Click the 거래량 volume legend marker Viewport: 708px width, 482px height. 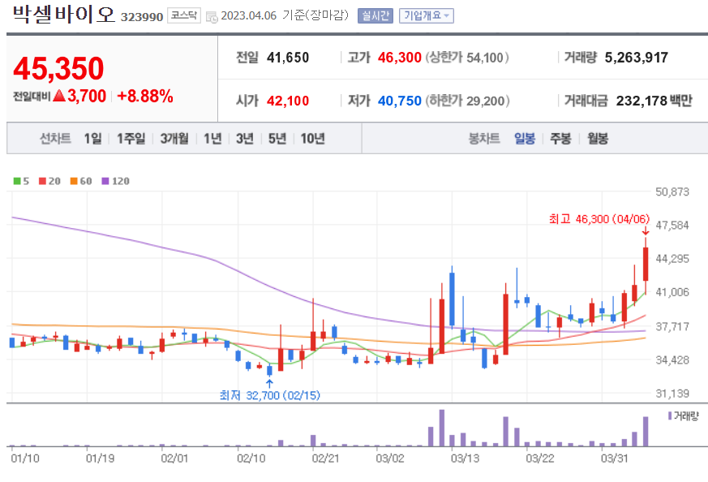click(x=670, y=415)
